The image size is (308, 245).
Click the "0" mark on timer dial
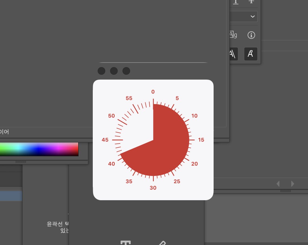tap(153, 92)
